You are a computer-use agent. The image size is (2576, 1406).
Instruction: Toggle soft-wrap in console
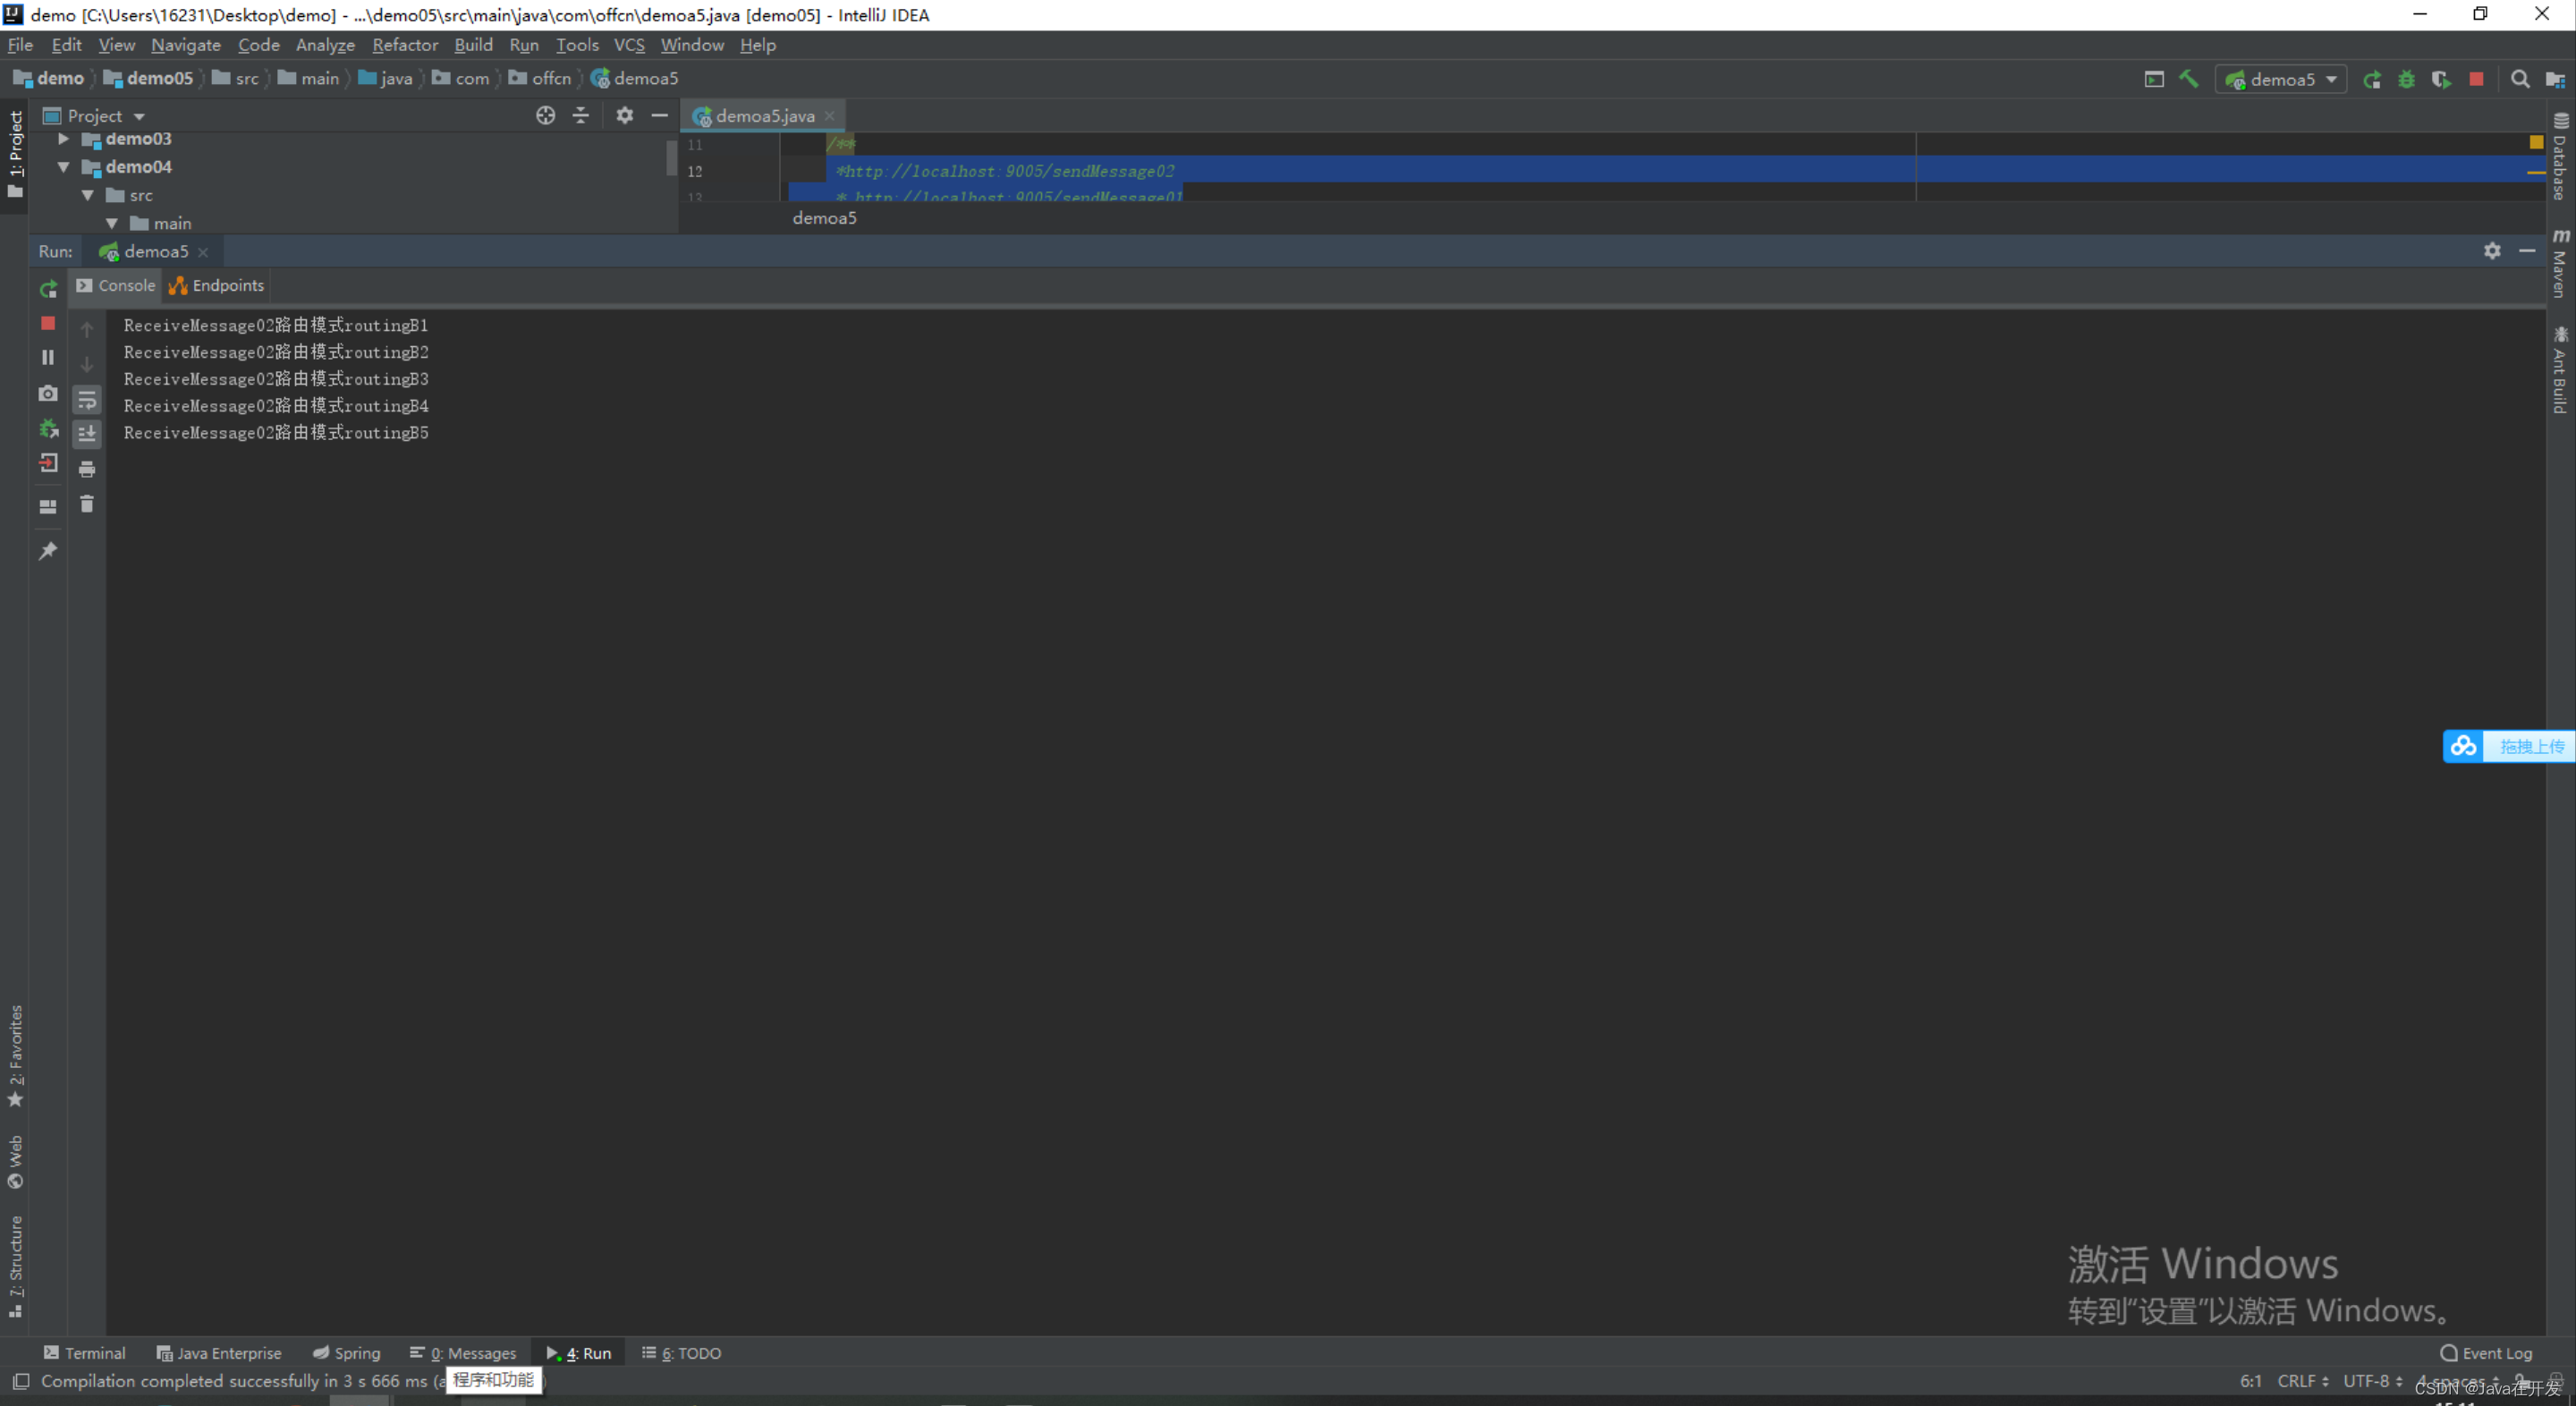coord(87,400)
